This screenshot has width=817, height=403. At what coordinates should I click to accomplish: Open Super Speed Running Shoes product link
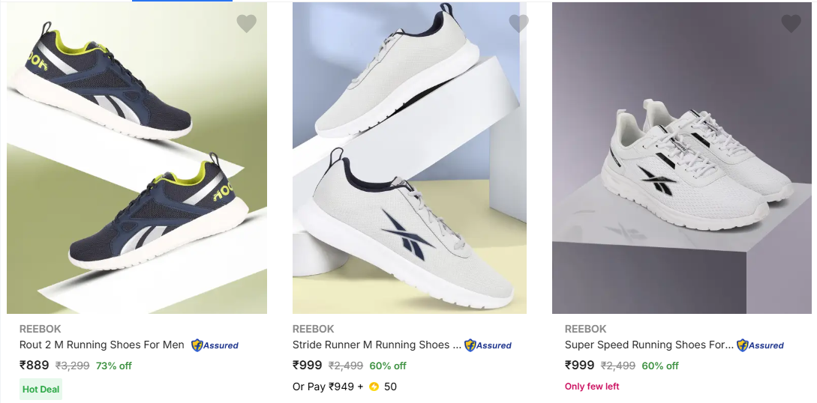pyautogui.click(x=649, y=345)
